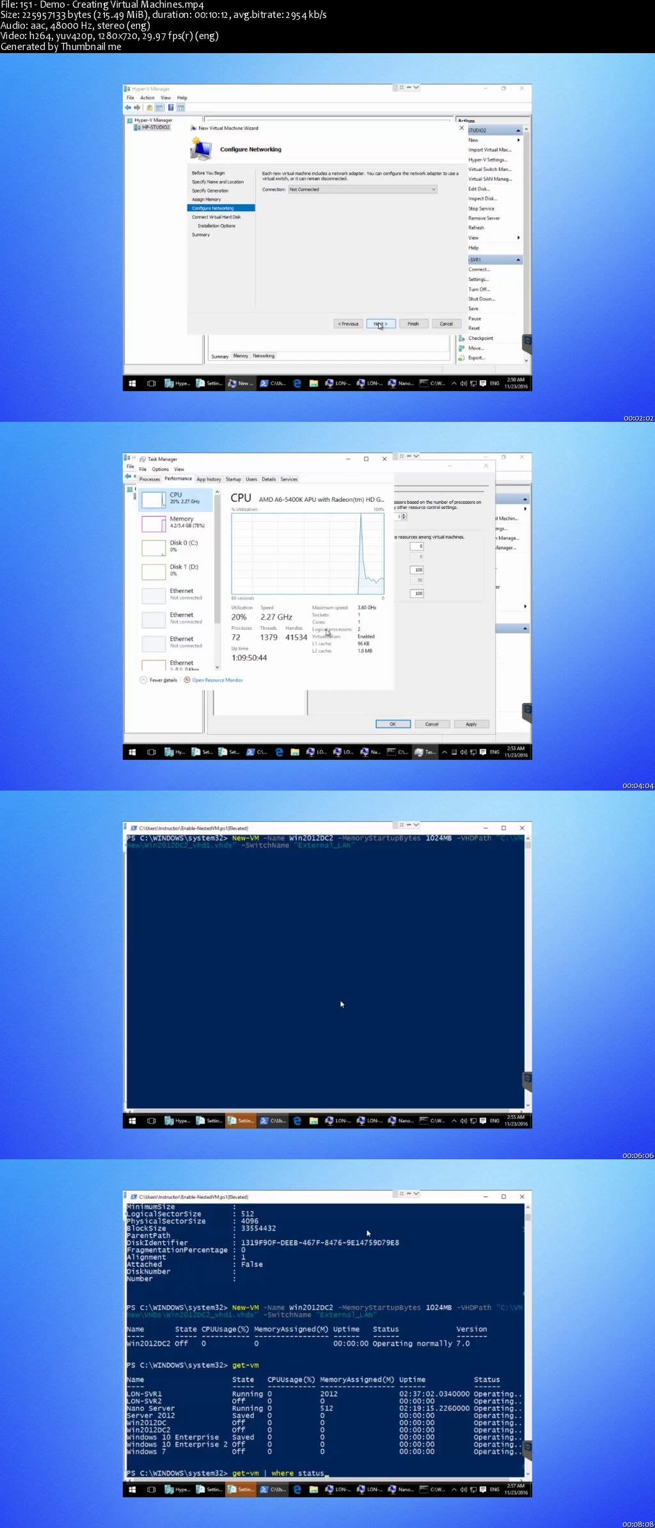Click File Explorer icon on taskbar showing 2:50 AM
The height and width of the screenshot is (1528, 655).
(x=313, y=383)
